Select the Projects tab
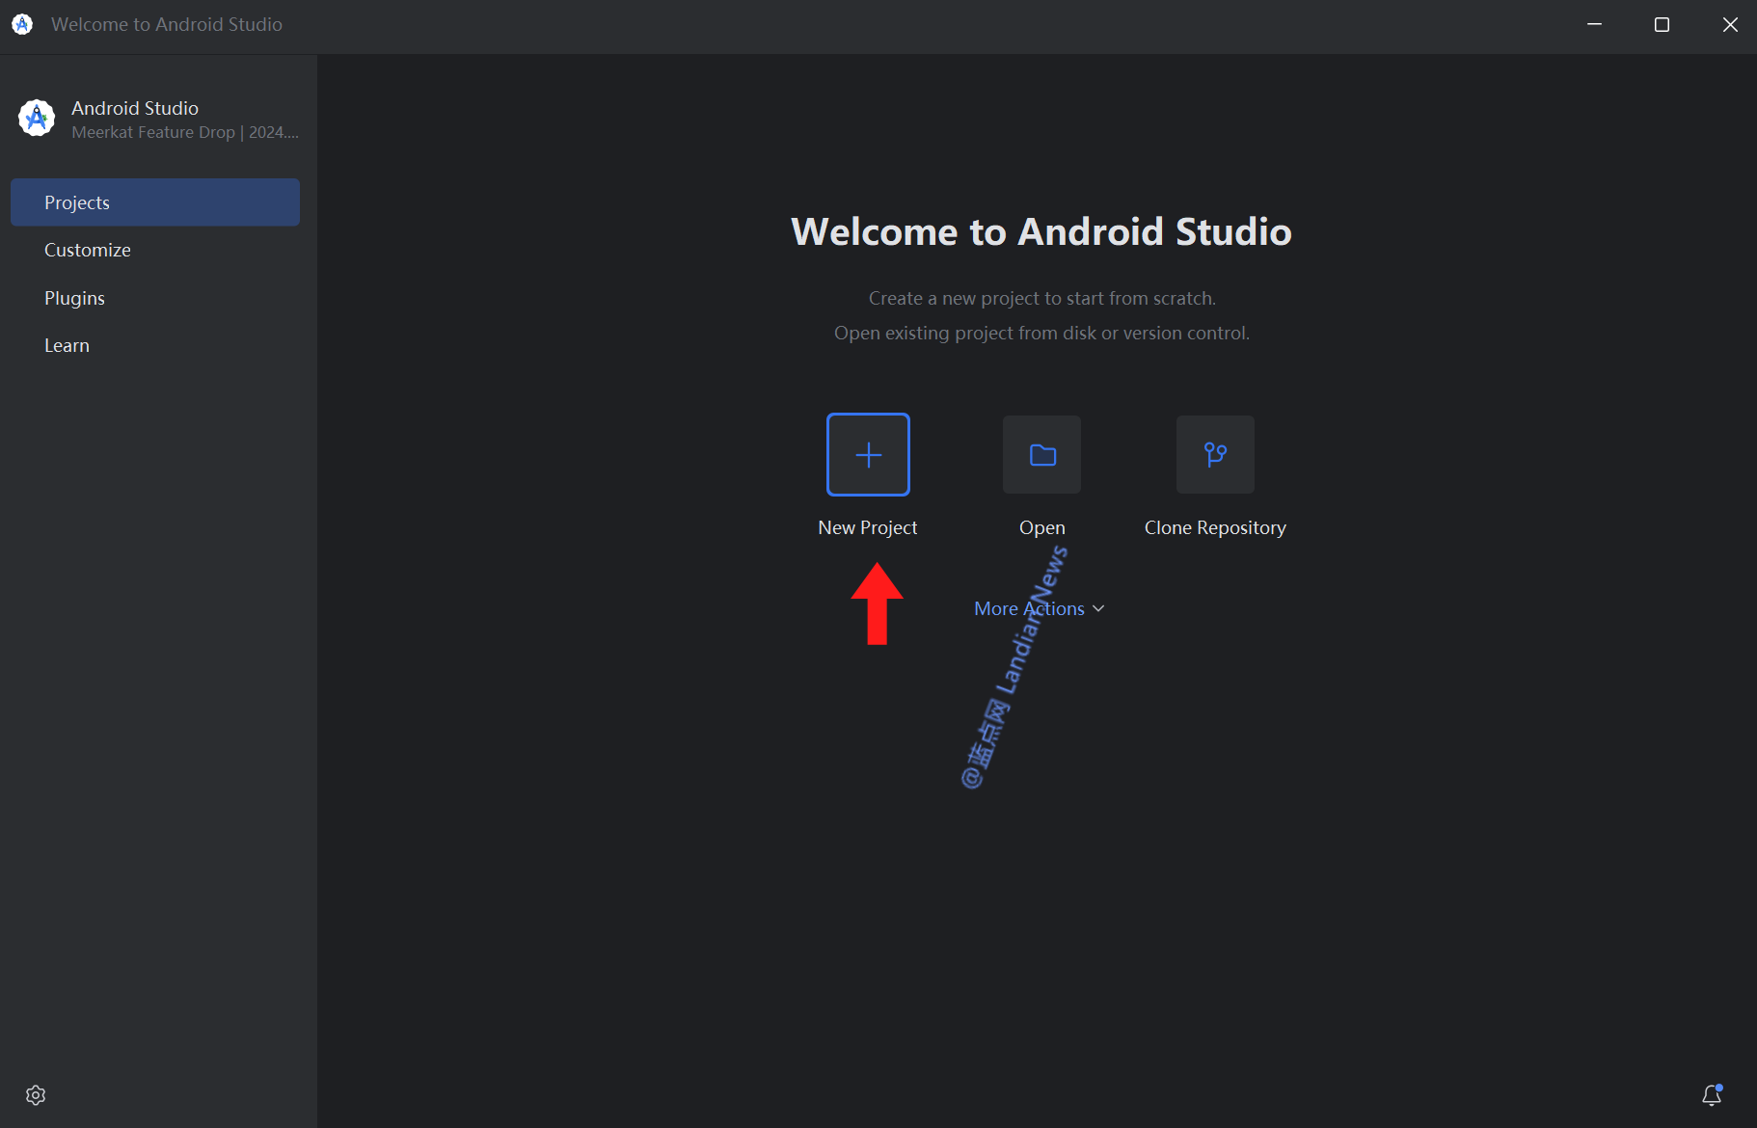 tap(155, 202)
